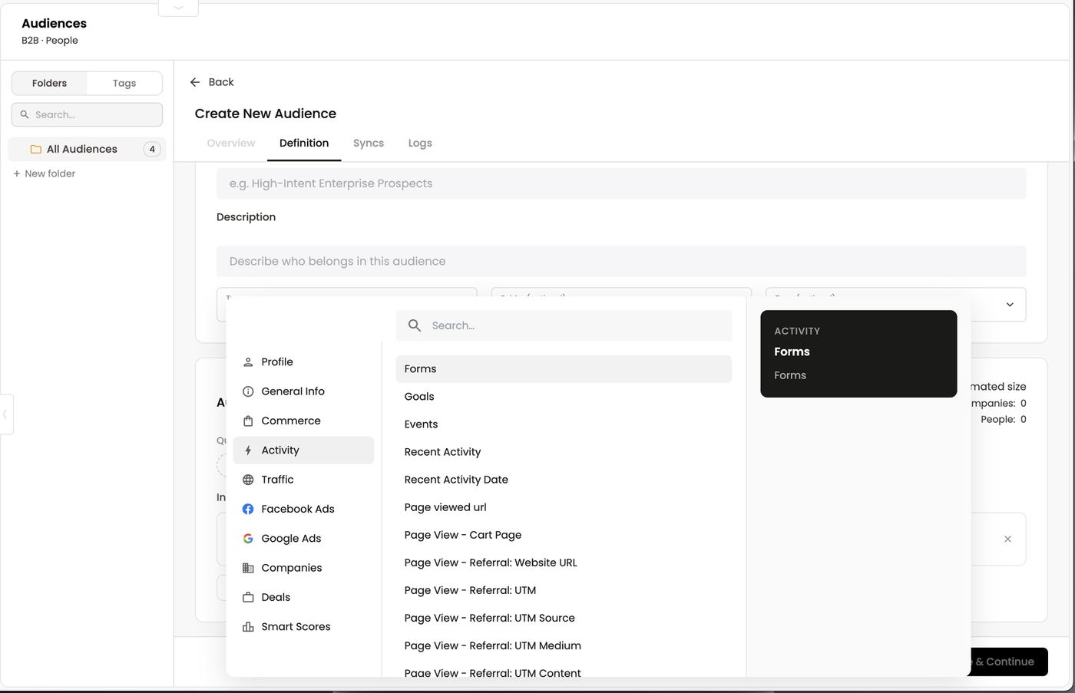Click the folder Search box

[87, 114]
